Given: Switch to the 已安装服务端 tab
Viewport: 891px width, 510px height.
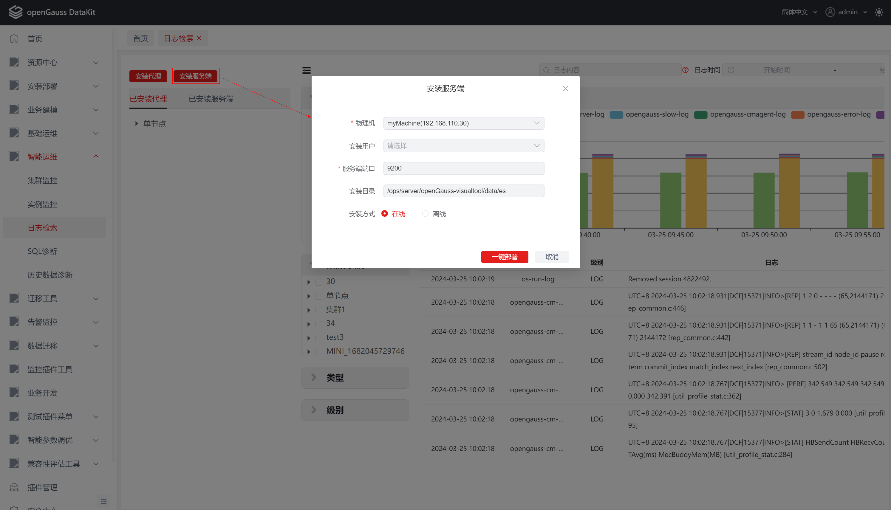Looking at the screenshot, I should pos(211,99).
